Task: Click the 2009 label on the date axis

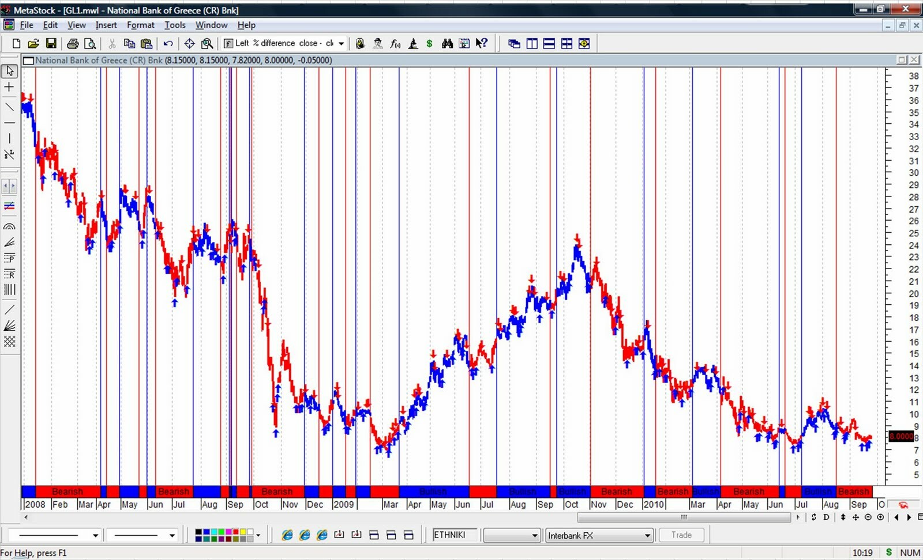Action: [343, 505]
